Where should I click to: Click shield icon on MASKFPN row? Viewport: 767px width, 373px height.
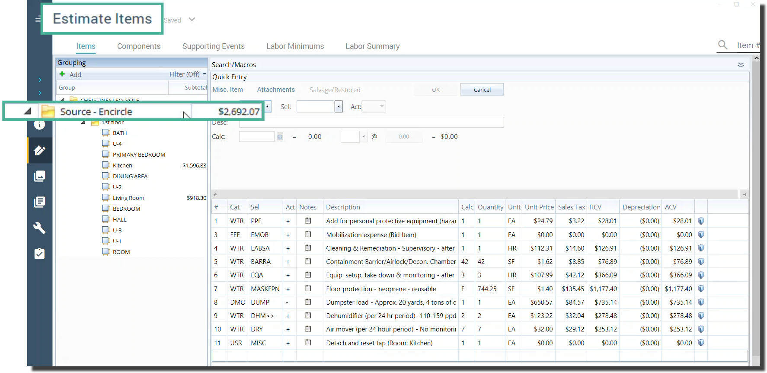pos(701,289)
